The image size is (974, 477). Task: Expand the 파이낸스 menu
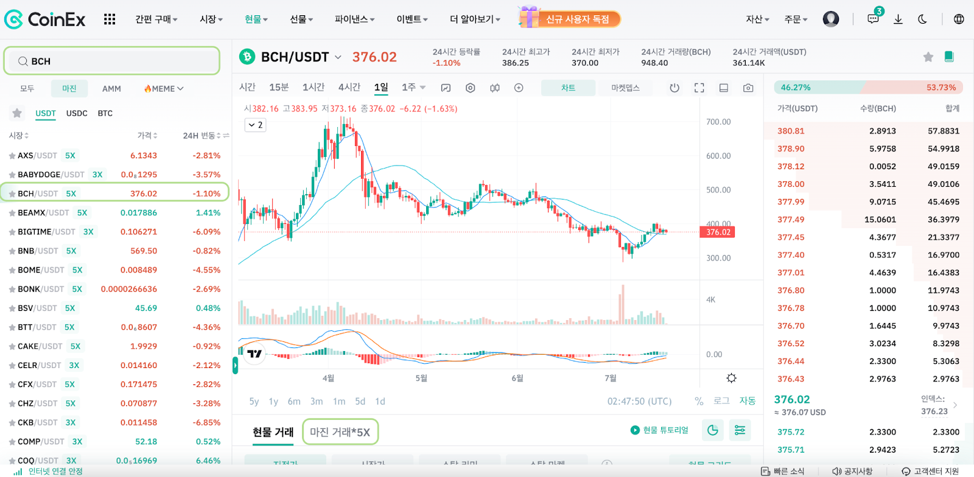pyautogui.click(x=355, y=19)
